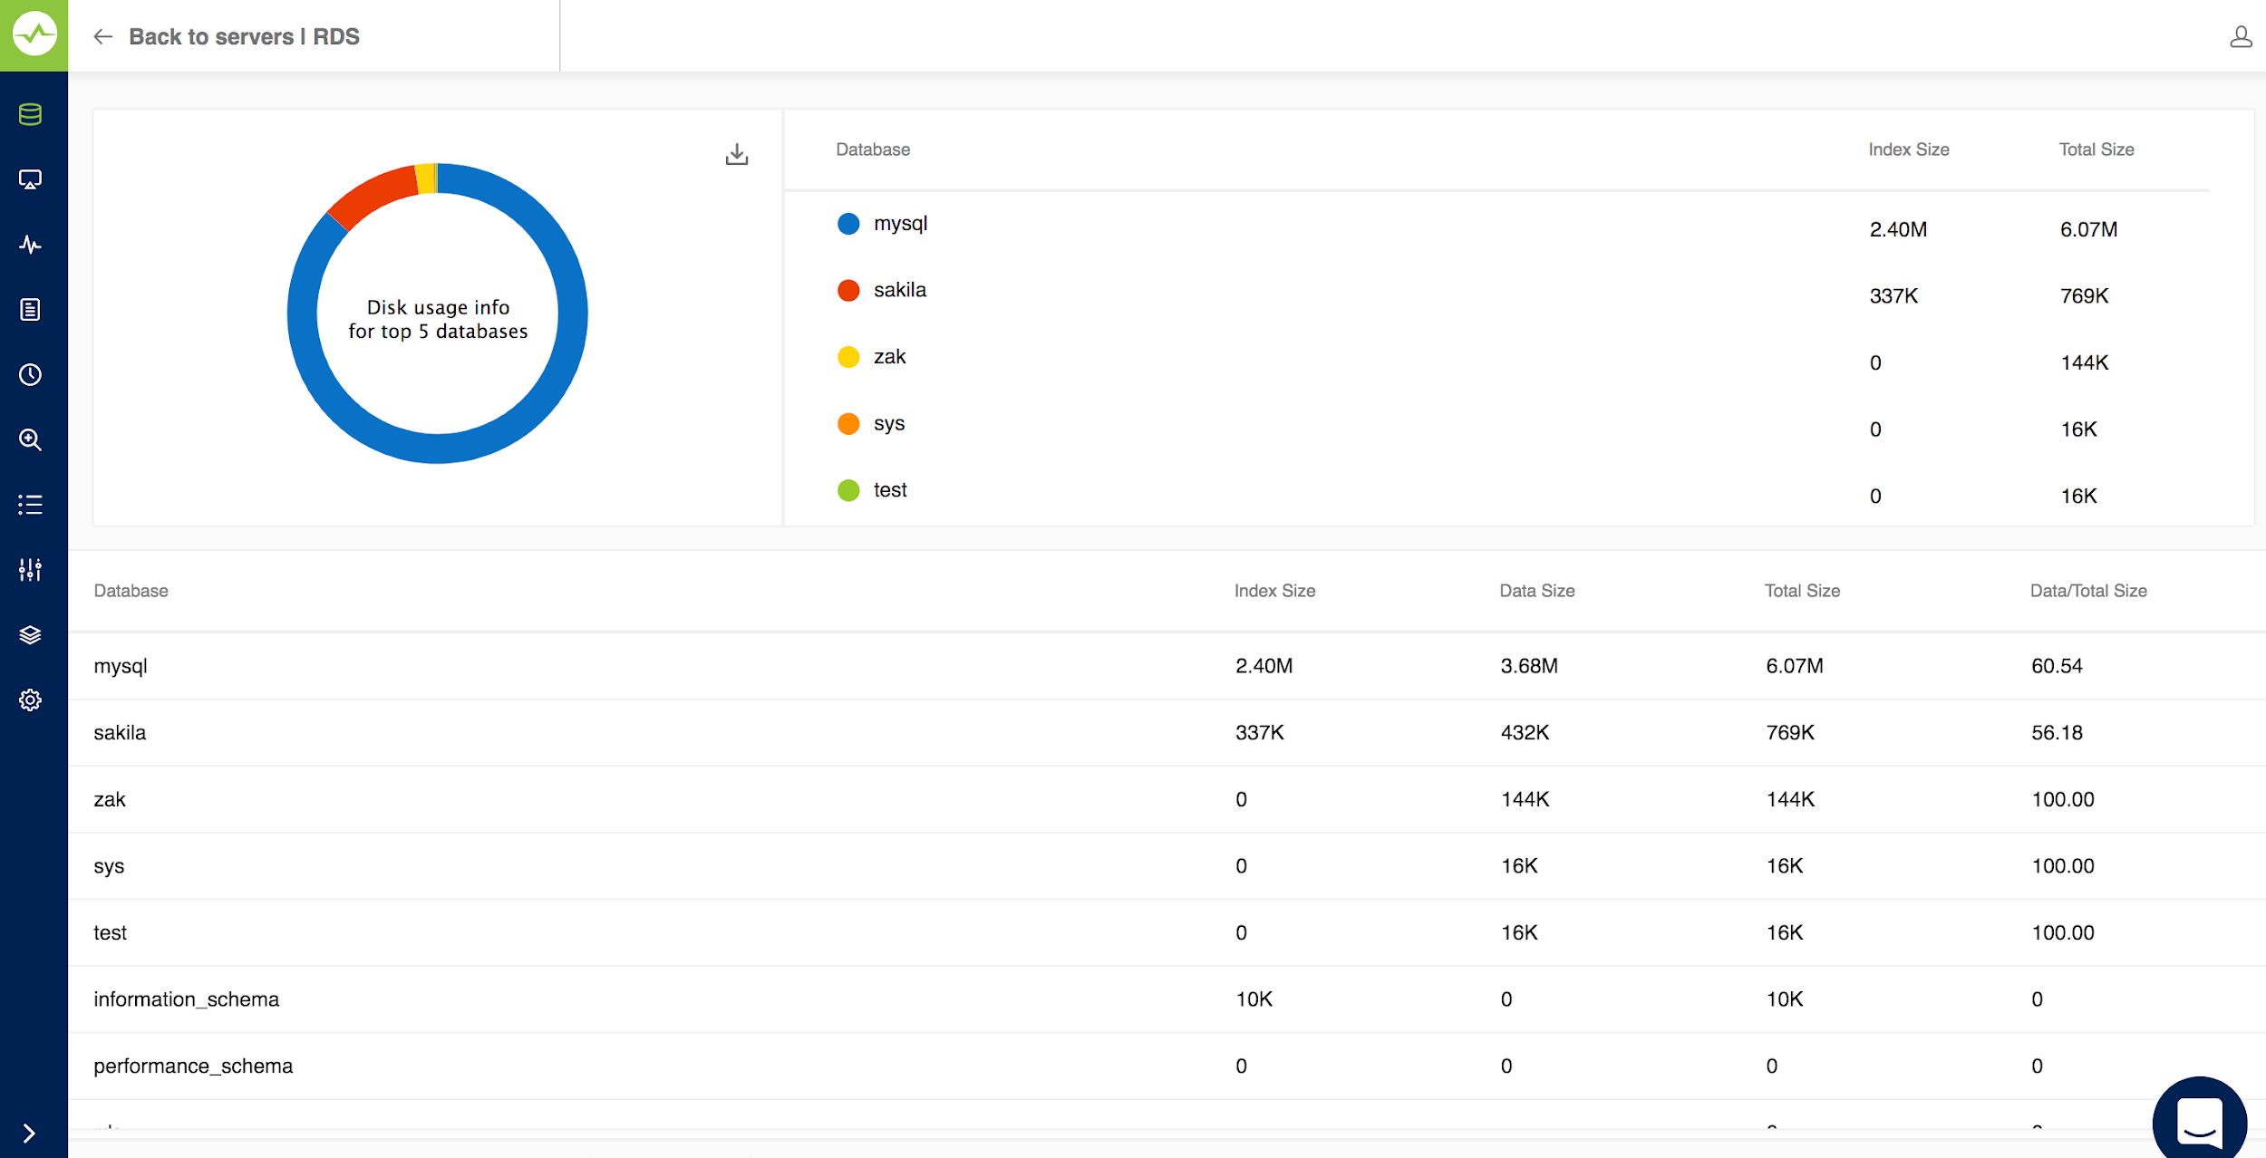Click the bulleted list sidebar icon
The image size is (2266, 1158).
[x=30, y=505]
